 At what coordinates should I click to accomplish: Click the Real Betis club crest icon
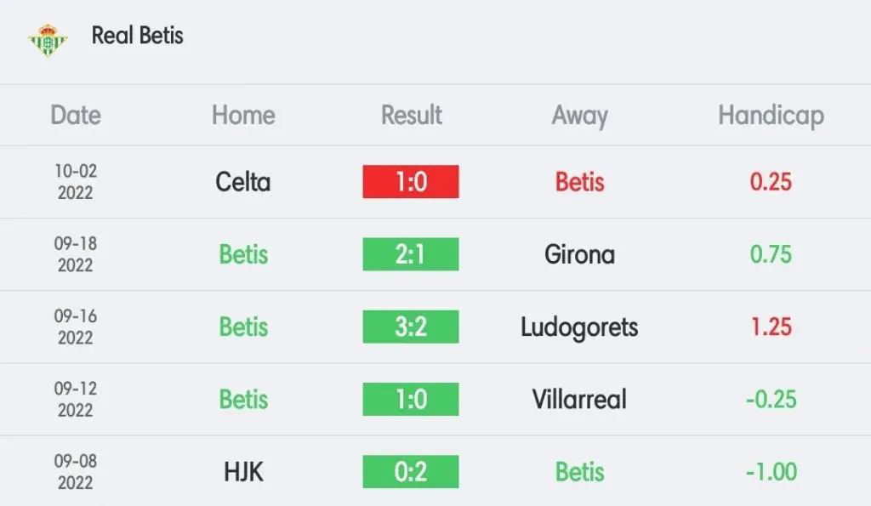48,41
